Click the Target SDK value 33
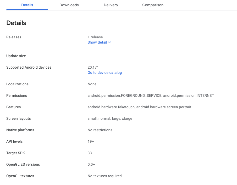This screenshot has width=237, height=185. tap(90, 153)
